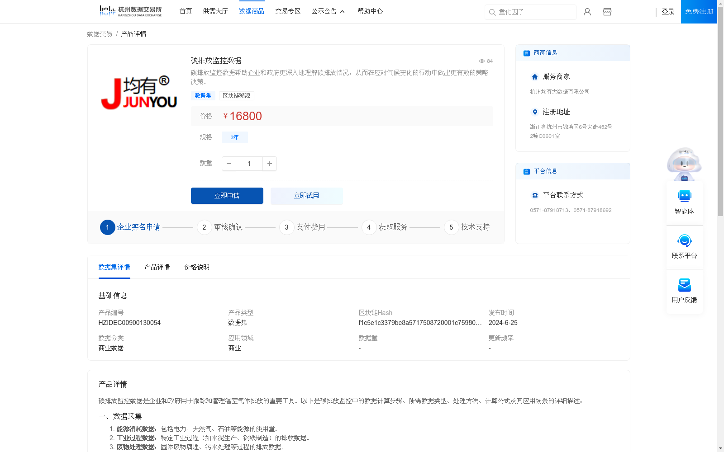This screenshot has height=452, width=724.
Task: Click the 数据集 tag
Action: click(203, 96)
